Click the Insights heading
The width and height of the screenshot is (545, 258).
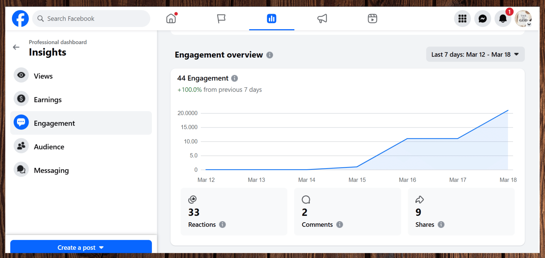click(x=48, y=52)
